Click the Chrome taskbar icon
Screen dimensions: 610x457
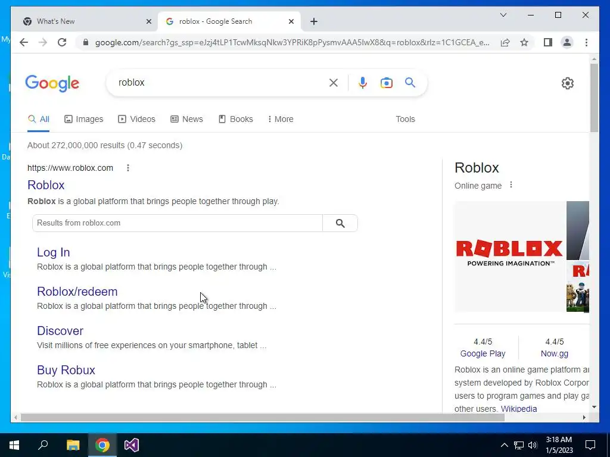click(x=102, y=445)
